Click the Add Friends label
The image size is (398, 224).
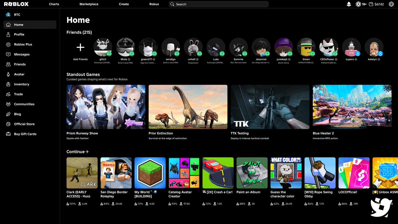coord(80,59)
